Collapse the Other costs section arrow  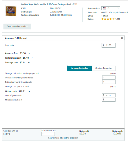click(x=29, y=91)
